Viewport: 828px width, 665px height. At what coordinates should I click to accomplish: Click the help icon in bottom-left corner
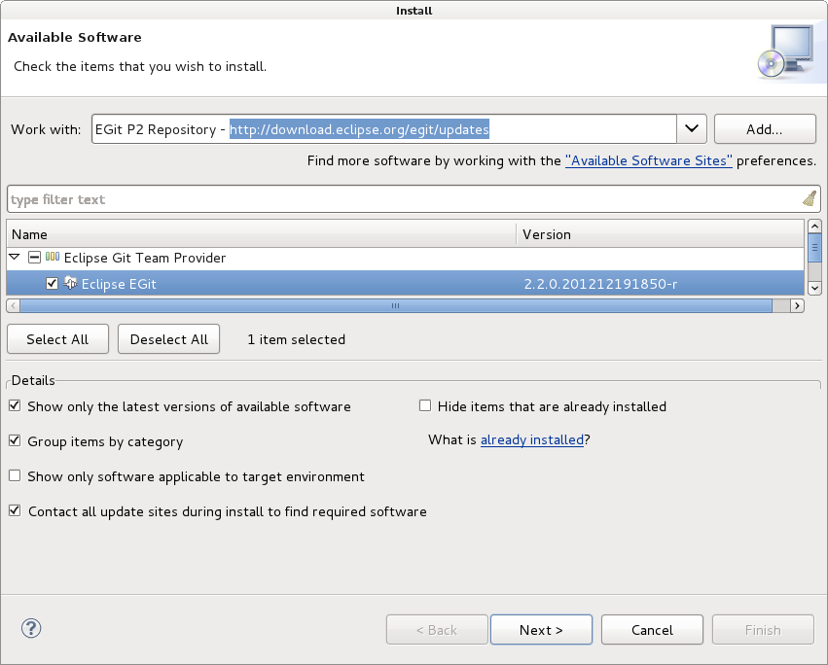point(30,629)
